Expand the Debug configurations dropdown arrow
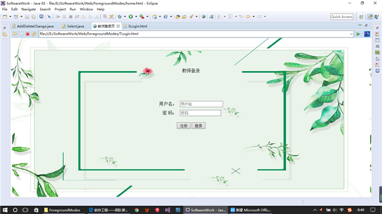This screenshot has height=214, width=382. pyautogui.click(x=125, y=16)
